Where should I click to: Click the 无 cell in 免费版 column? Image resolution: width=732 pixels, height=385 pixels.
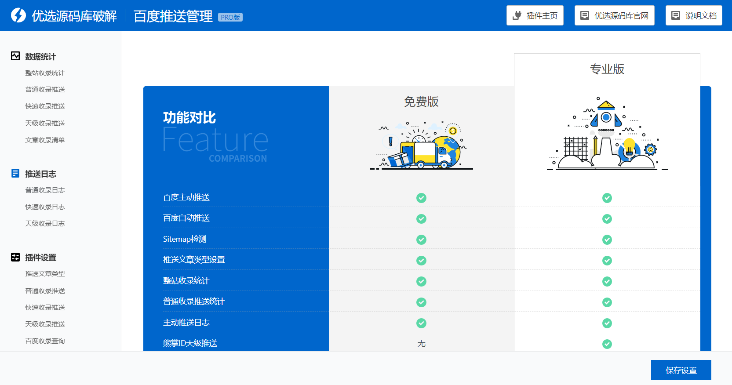[421, 343]
